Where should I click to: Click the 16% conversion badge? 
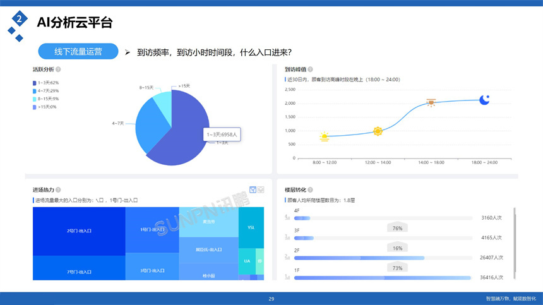coord(397,248)
